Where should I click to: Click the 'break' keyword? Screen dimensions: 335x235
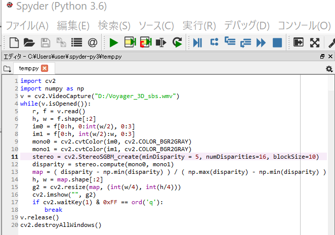[x=54, y=210]
